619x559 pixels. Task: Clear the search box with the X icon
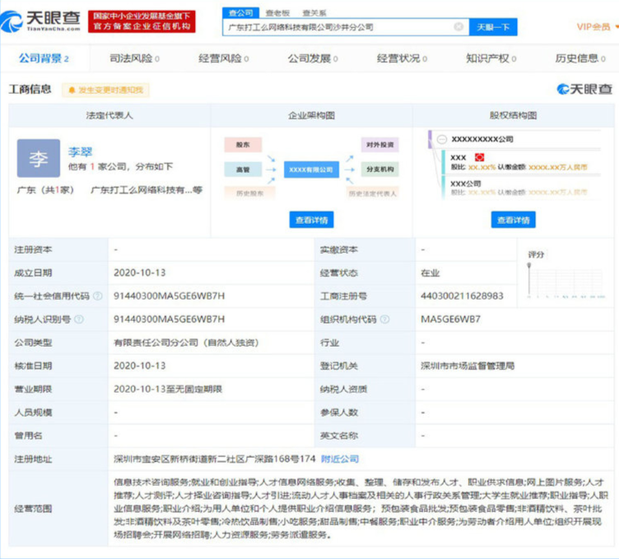pyautogui.click(x=458, y=27)
